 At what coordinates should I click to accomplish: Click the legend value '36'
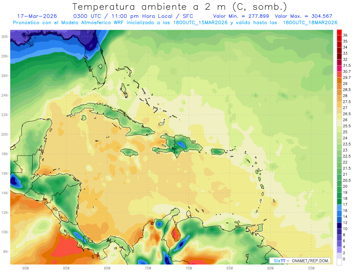tap(345, 35)
